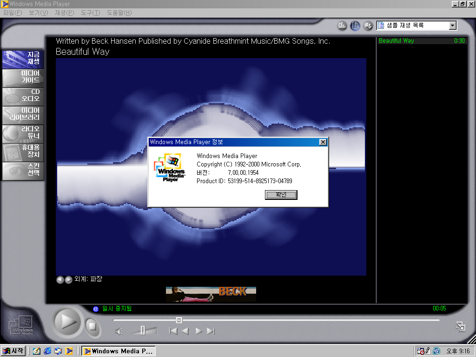Viewport: 476px width, 357px height.
Task: Click the 외계: 파장 visualization name
Action: 88,279
